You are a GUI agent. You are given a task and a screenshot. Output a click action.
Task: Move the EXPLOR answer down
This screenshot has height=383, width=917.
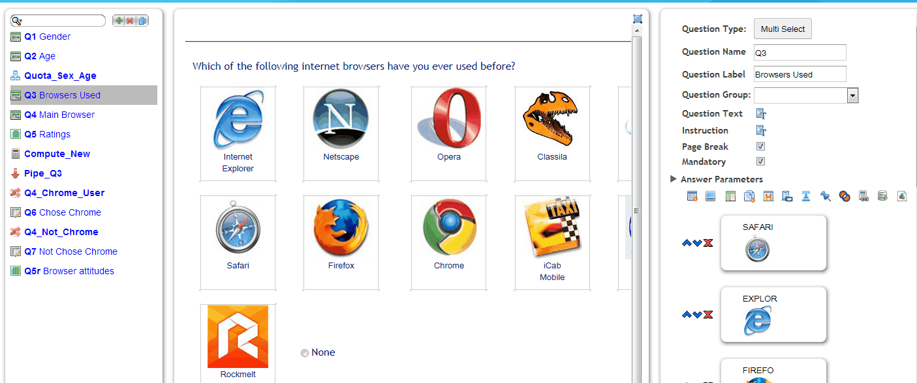point(697,315)
